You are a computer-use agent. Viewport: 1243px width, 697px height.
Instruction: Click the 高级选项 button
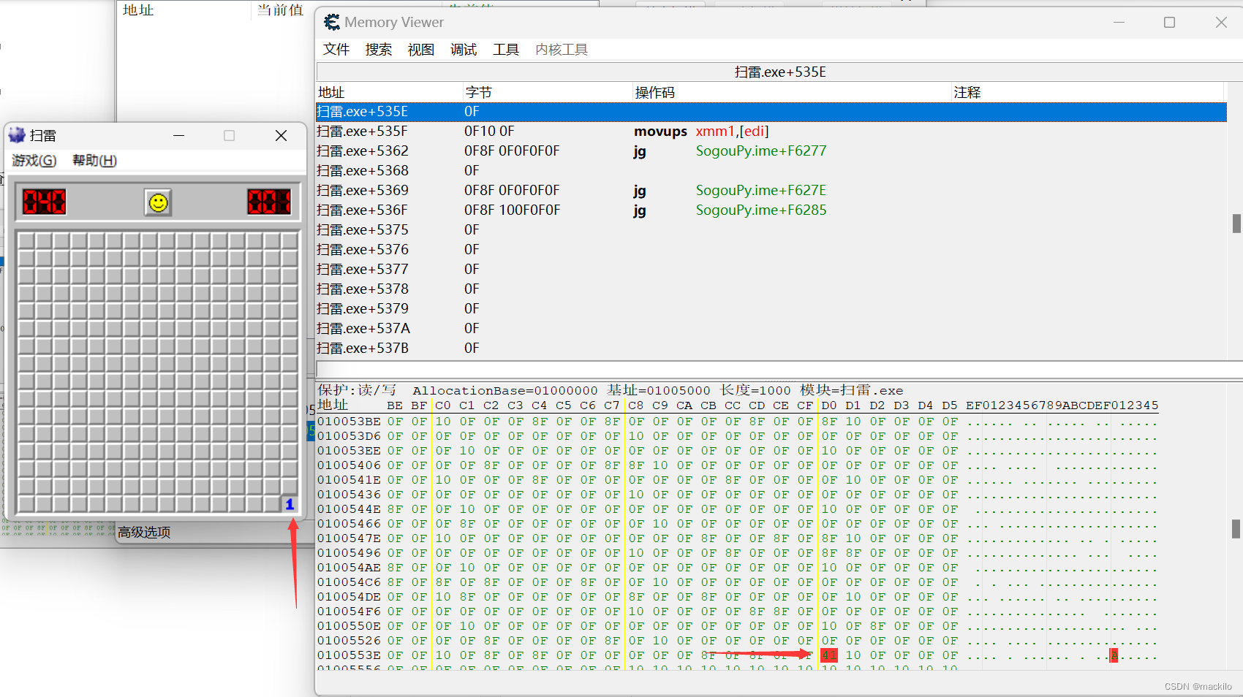(x=144, y=533)
